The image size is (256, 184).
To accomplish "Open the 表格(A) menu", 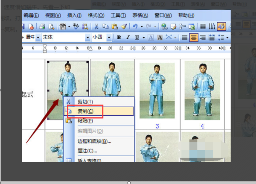I will click(140, 15).
